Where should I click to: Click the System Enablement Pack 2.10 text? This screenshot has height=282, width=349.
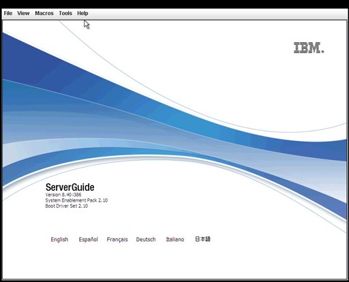click(x=76, y=200)
